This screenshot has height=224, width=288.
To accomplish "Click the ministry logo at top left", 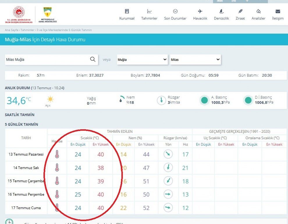I will 19,15.
